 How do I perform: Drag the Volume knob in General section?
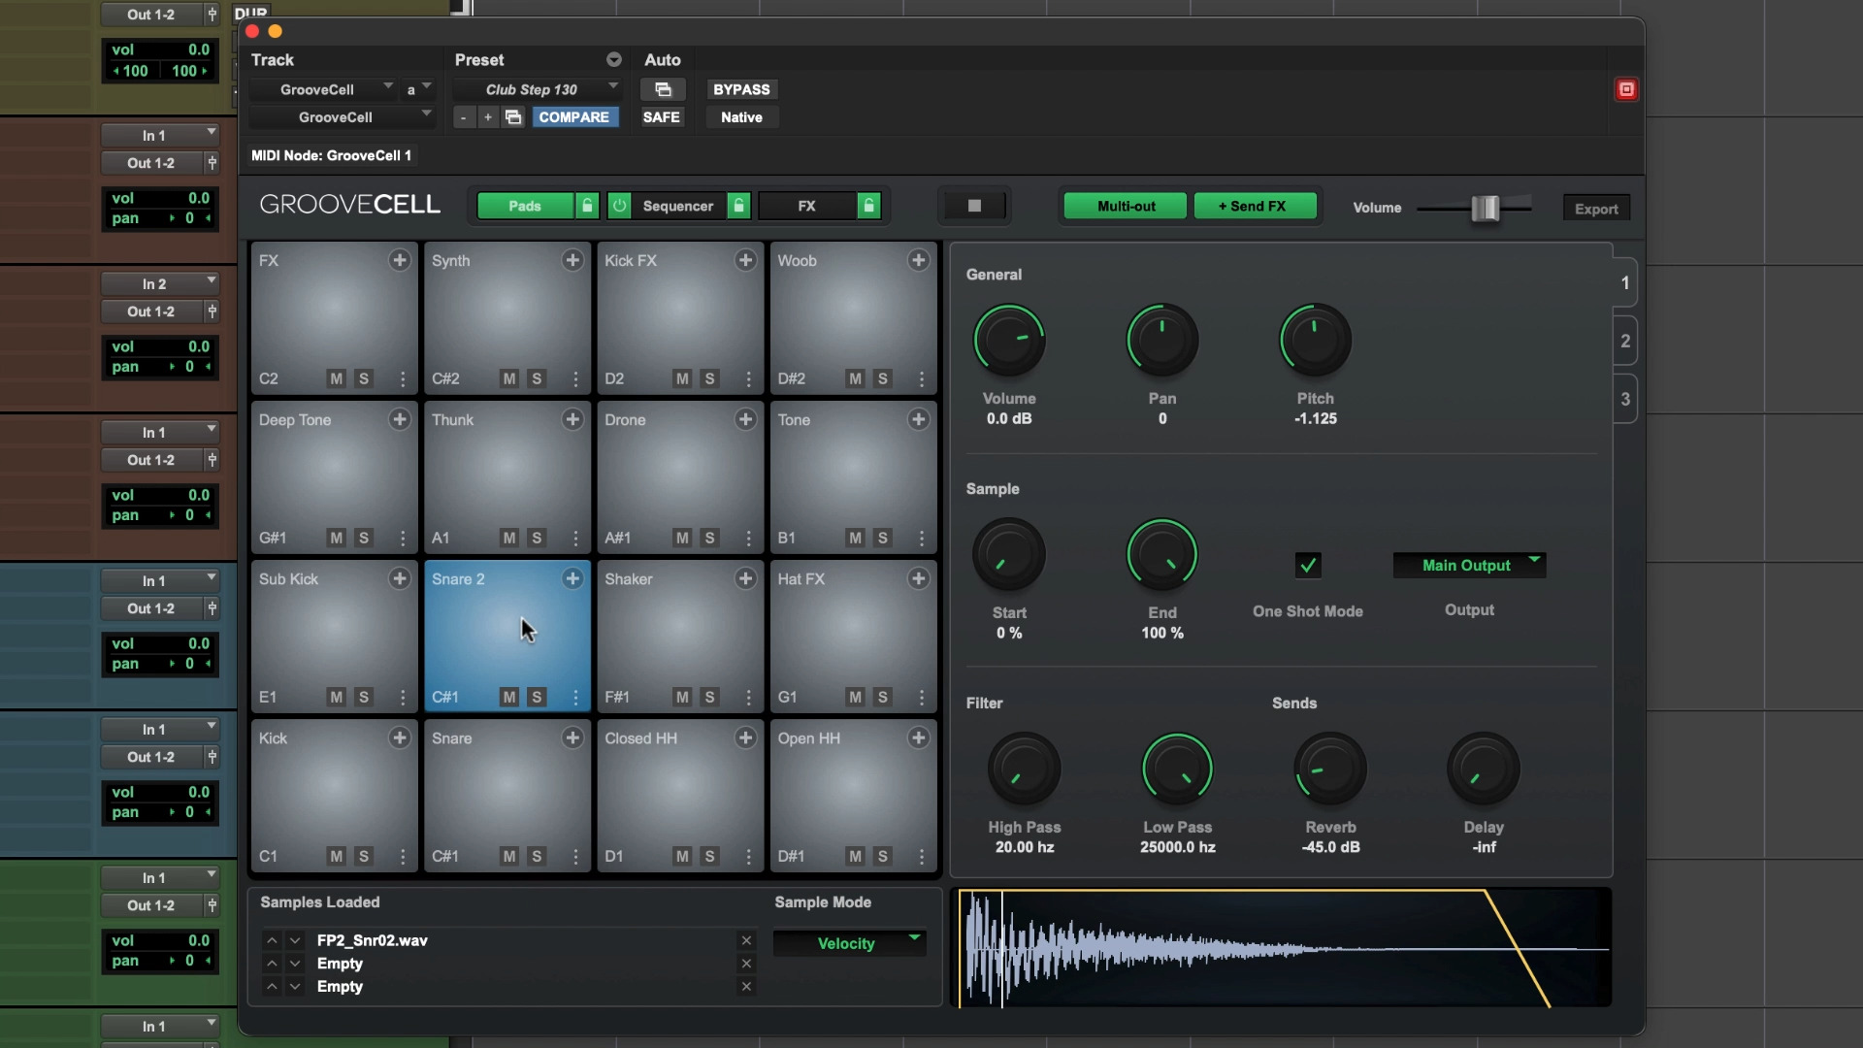(x=1009, y=339)
